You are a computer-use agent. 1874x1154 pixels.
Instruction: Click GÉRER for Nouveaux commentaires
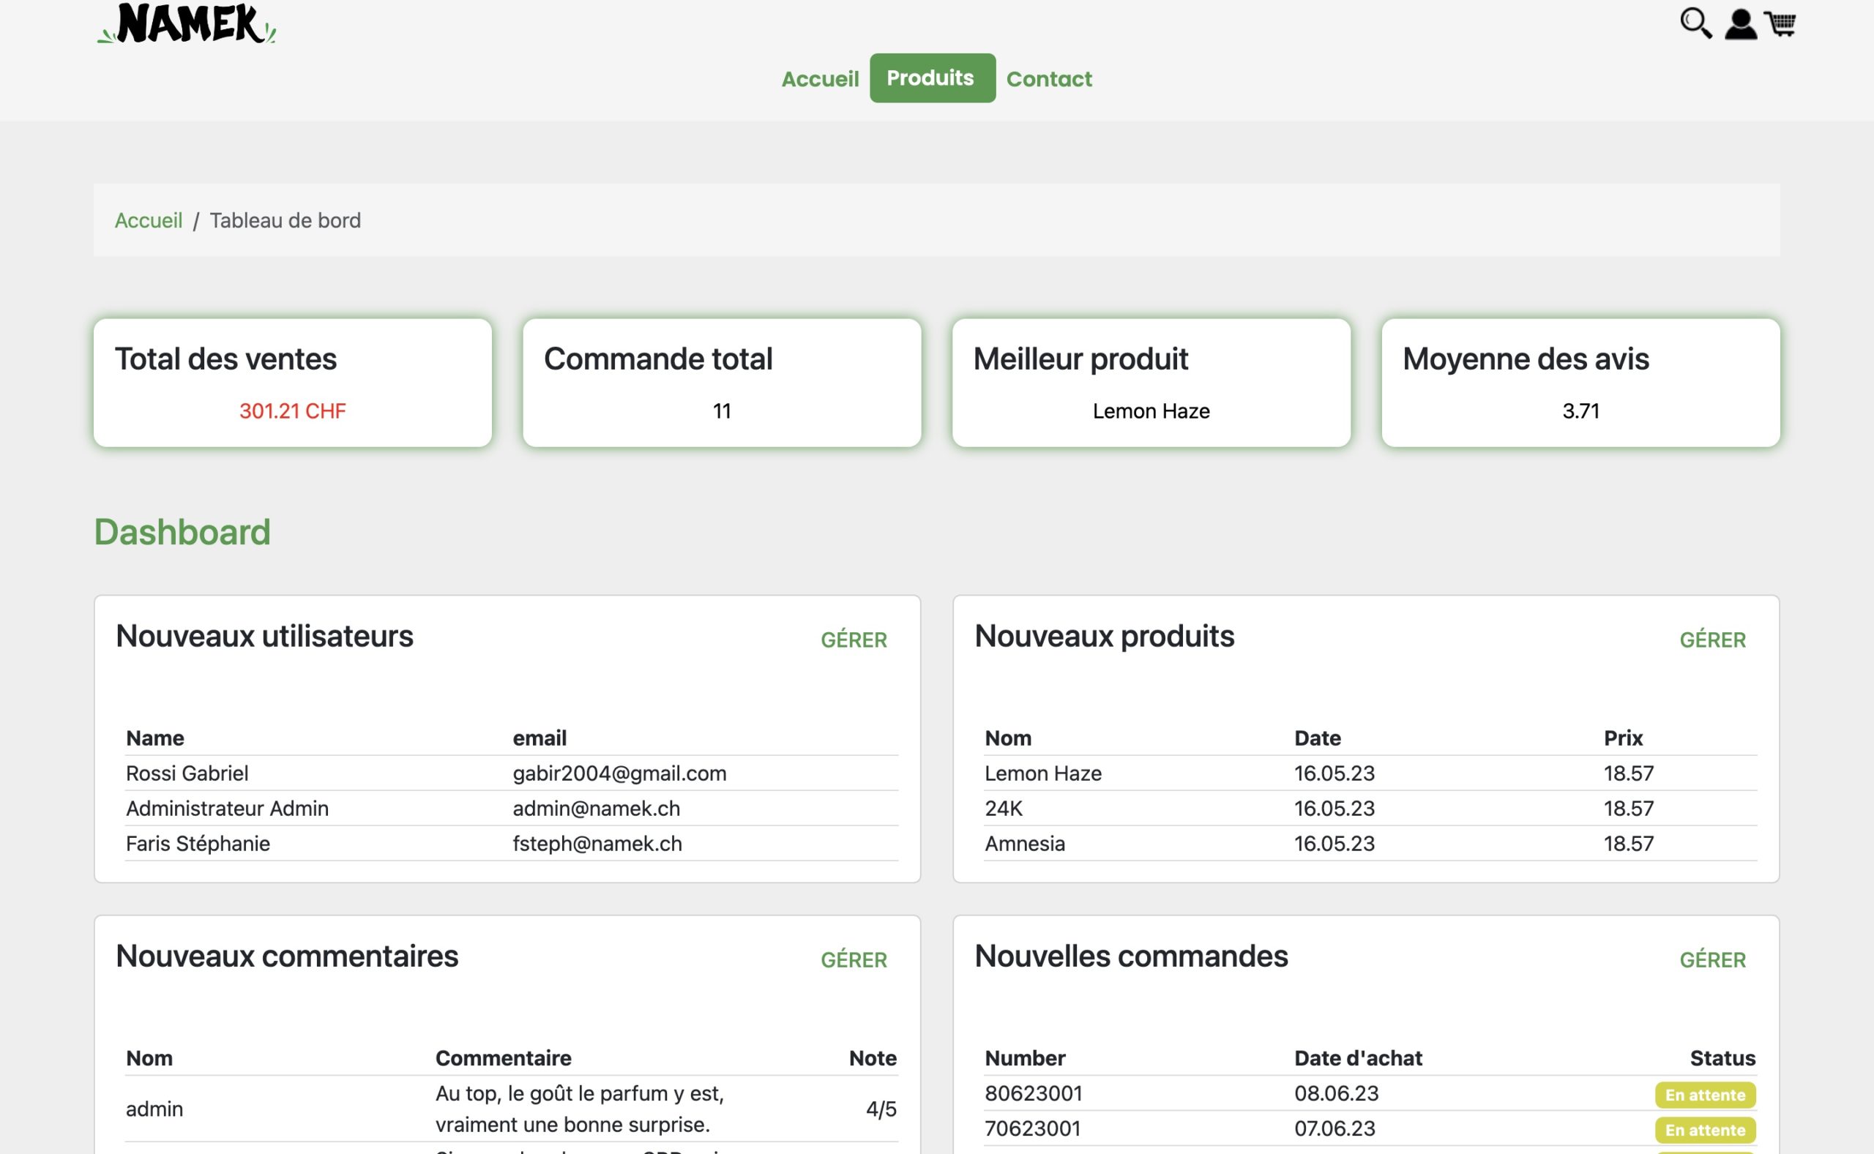pyautogui.click(x=854, y=959)
